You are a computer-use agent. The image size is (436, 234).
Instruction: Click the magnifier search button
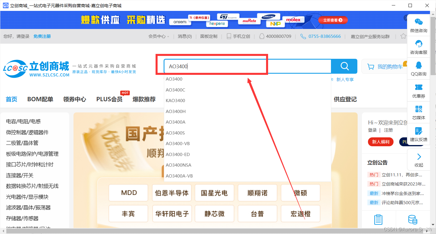point(344,66)
